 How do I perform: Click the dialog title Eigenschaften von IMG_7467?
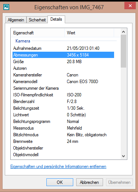pyautogui.click(x=69, y=7)
